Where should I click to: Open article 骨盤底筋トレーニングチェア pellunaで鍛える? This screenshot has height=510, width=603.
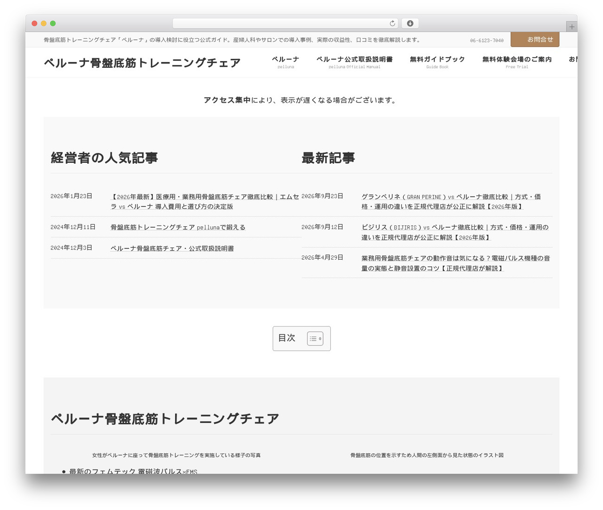pos(178,227)
